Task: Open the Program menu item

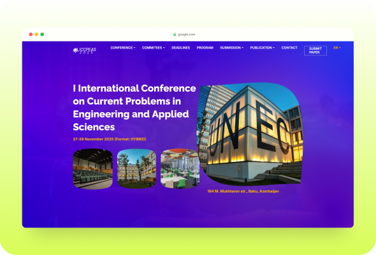Action: 205,48
